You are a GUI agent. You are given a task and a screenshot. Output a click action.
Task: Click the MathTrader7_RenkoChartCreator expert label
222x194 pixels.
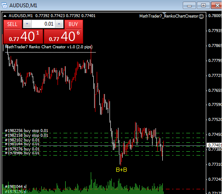[x=169, y=16]
